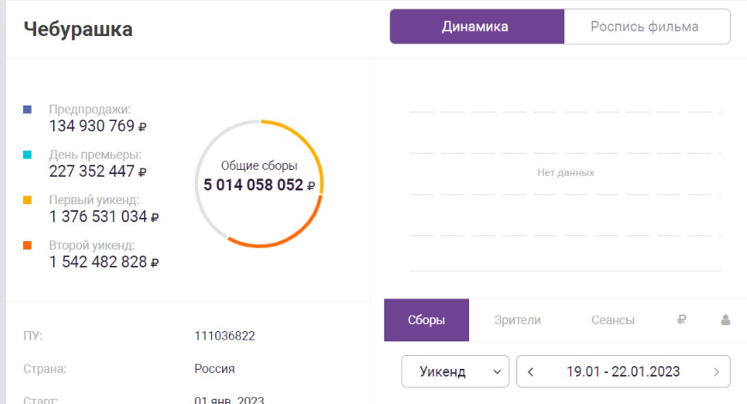Click the ПУ number 111036822

tap(225, 336)
